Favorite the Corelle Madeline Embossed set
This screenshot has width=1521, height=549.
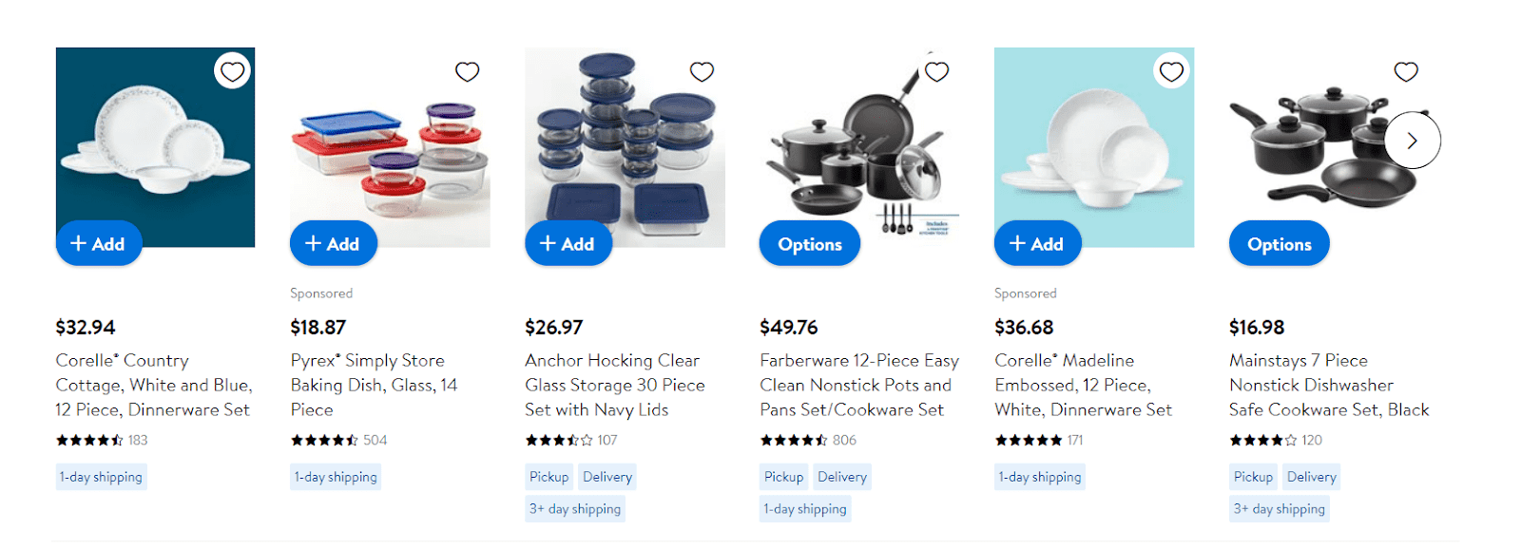coord(1171,71)
